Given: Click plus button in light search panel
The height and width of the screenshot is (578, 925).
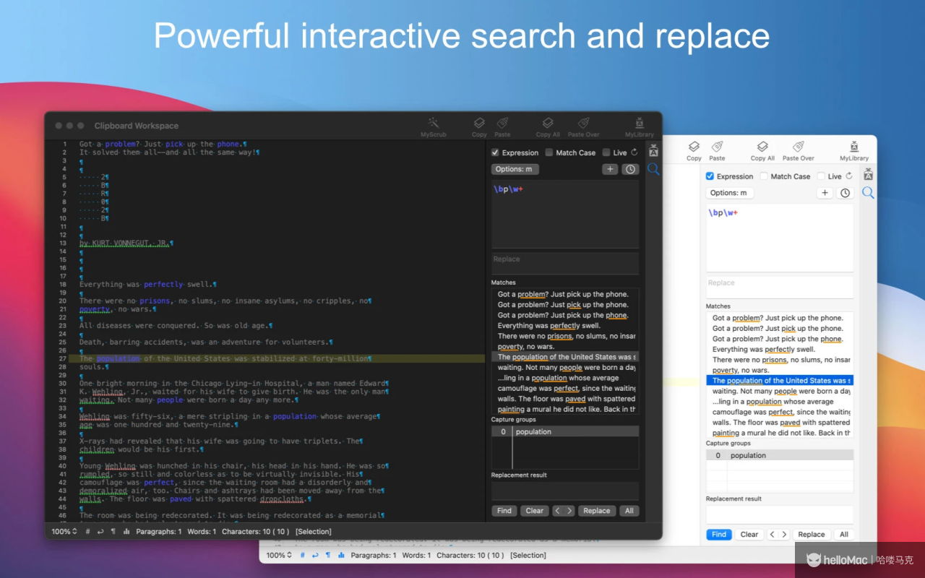Looking at the screenshot, I should [x=825, y=193].
